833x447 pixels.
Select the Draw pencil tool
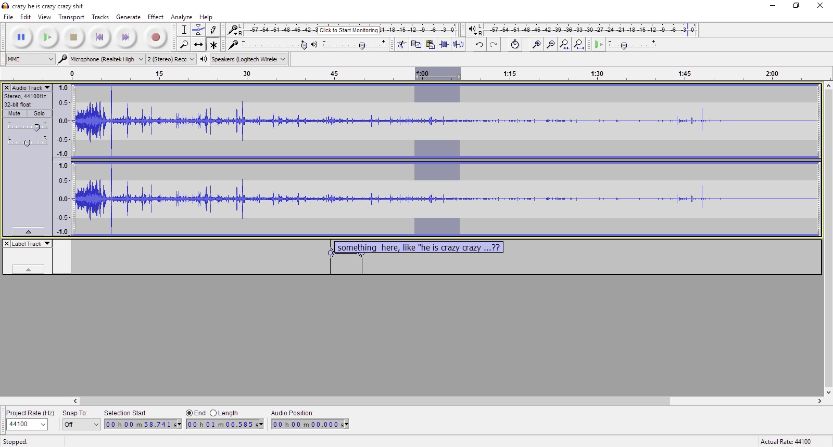click(x=213, y=30)
